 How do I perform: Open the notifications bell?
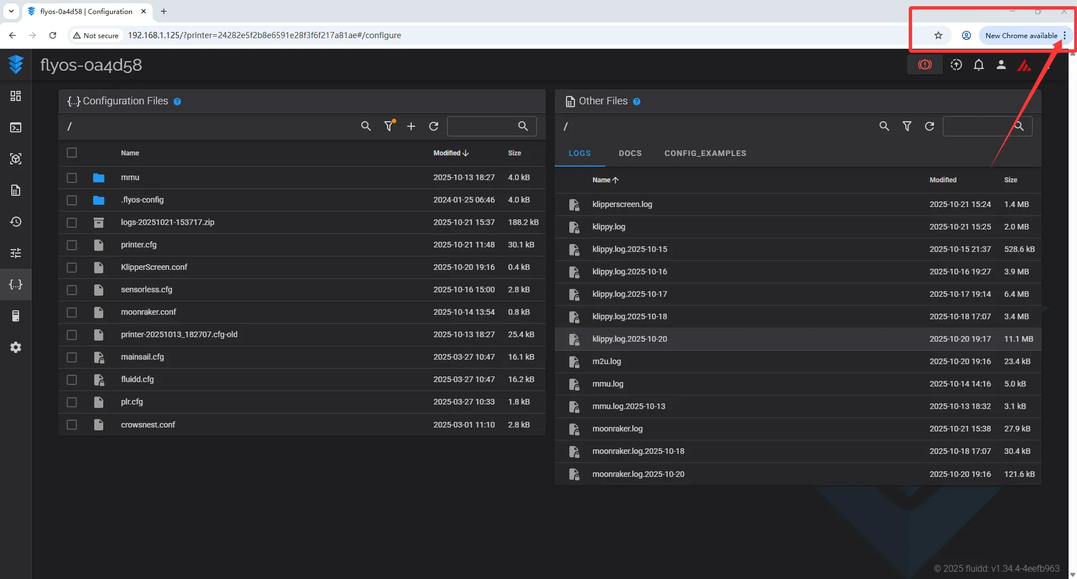pos(978,65)
